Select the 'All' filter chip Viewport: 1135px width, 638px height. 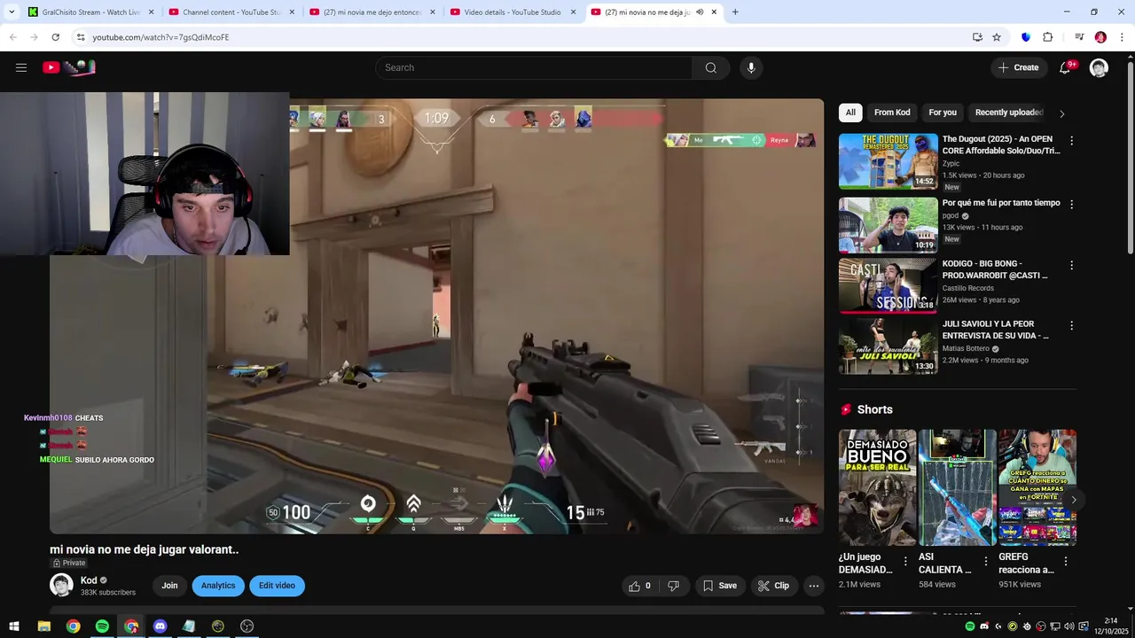(x=850, y=113)
